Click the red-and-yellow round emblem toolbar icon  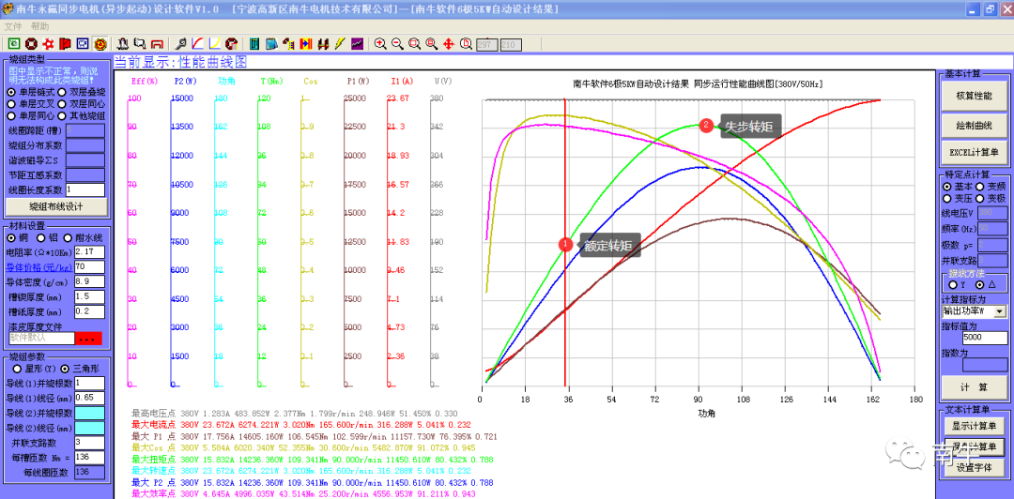100,44
